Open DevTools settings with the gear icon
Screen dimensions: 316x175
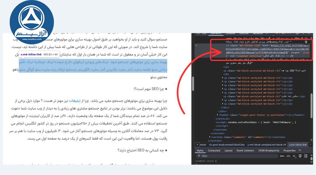coord(297,33)
